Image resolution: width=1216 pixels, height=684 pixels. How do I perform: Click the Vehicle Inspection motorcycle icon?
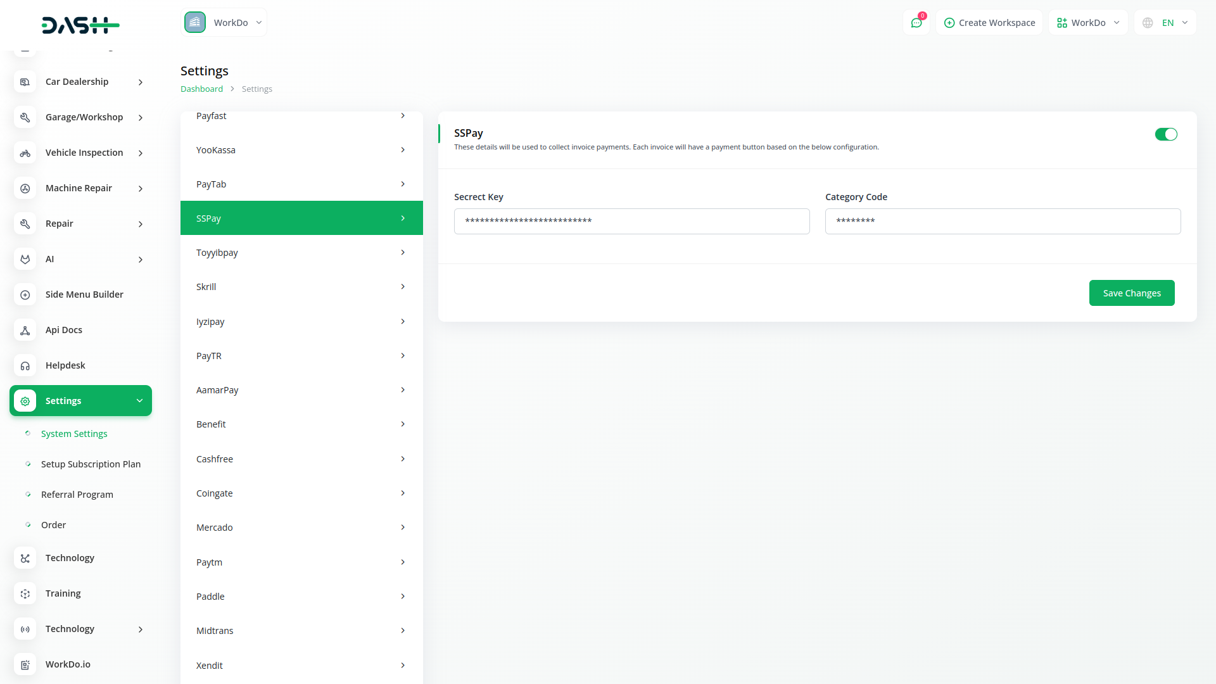25,153
